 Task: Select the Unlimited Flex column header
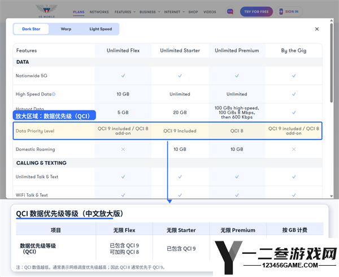(x=123, y=51)
